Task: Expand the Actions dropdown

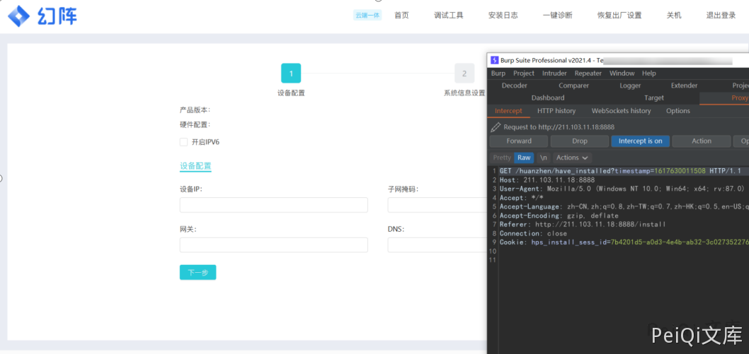Action: (572, 158)
